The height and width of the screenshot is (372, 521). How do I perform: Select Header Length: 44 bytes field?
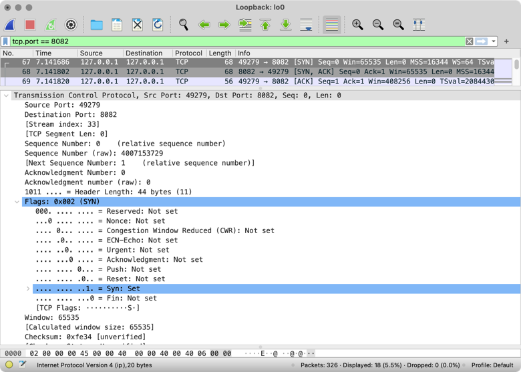coord(108,192)
